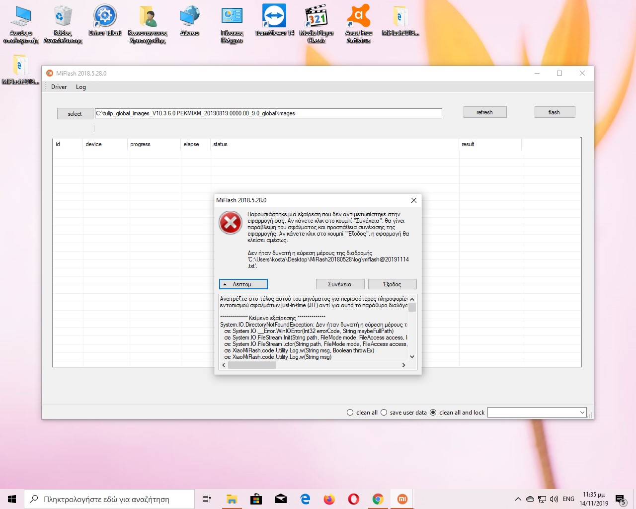Click the MiFlash icon in taskbar
Viewport: 636px width, 509px height.
pos(402,499)
